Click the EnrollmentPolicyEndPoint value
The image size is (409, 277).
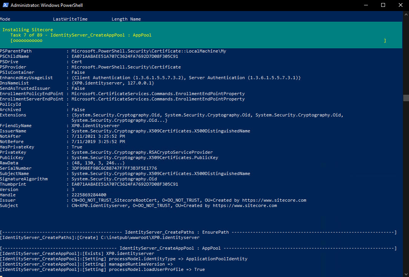pyautogui.click(x=158, y=94)
